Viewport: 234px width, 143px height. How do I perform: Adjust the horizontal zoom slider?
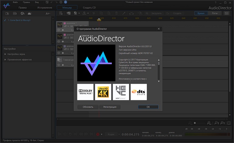(x=199, y=123)
